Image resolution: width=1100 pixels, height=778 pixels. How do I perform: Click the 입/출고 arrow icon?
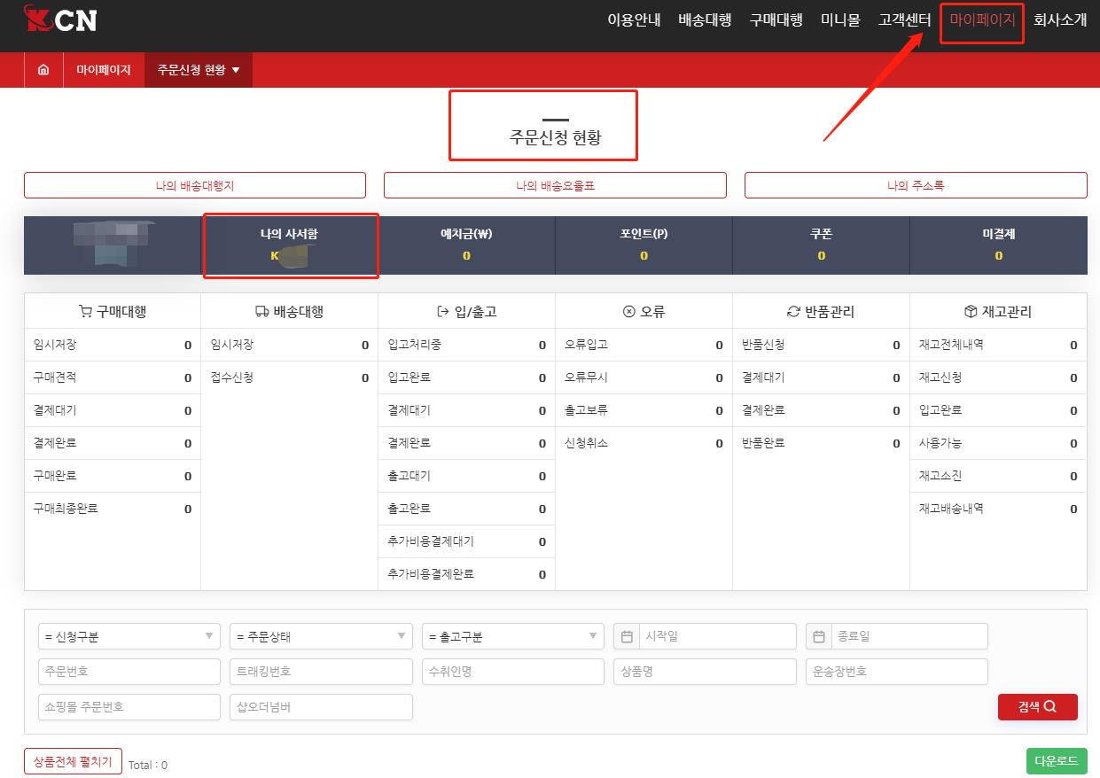[x=443, y=312]
